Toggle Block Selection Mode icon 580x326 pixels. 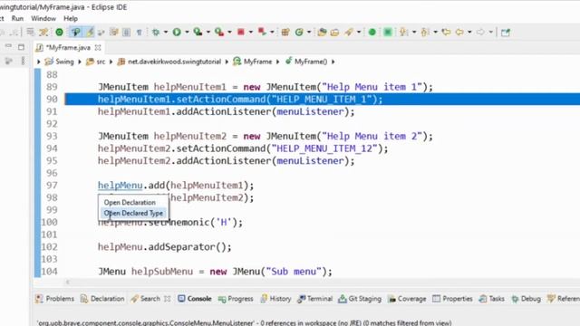126,33
